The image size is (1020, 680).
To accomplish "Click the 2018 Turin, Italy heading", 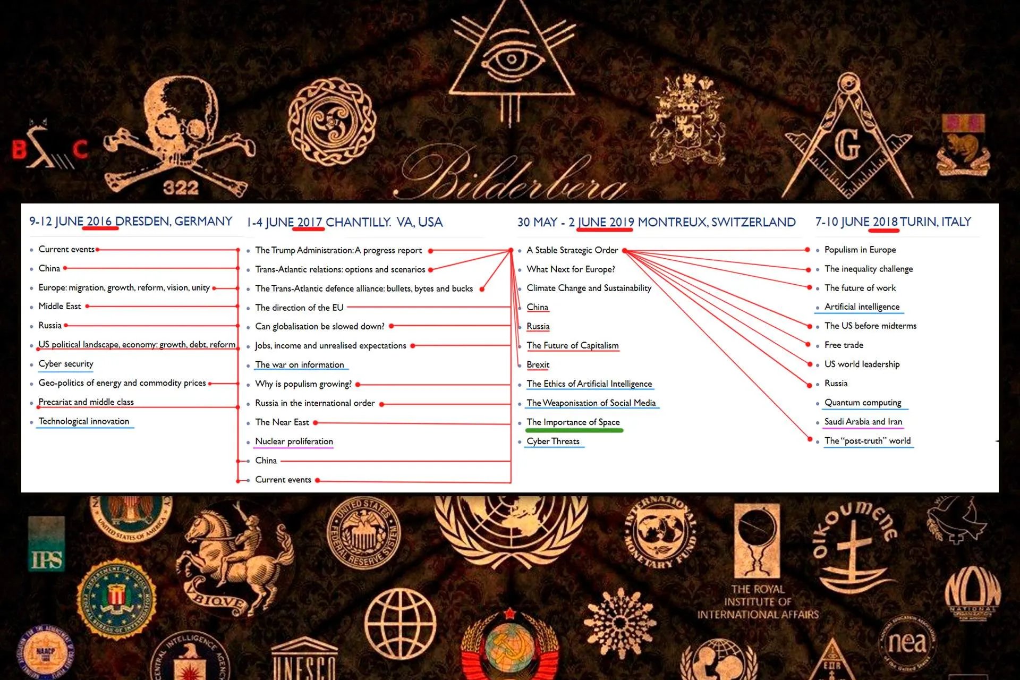I will [893, 222].
